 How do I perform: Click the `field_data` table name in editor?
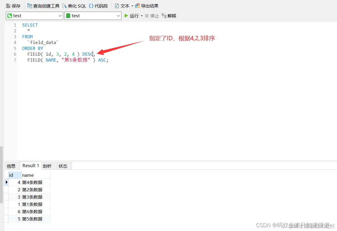pyautogui.click(x=43, y=42)
